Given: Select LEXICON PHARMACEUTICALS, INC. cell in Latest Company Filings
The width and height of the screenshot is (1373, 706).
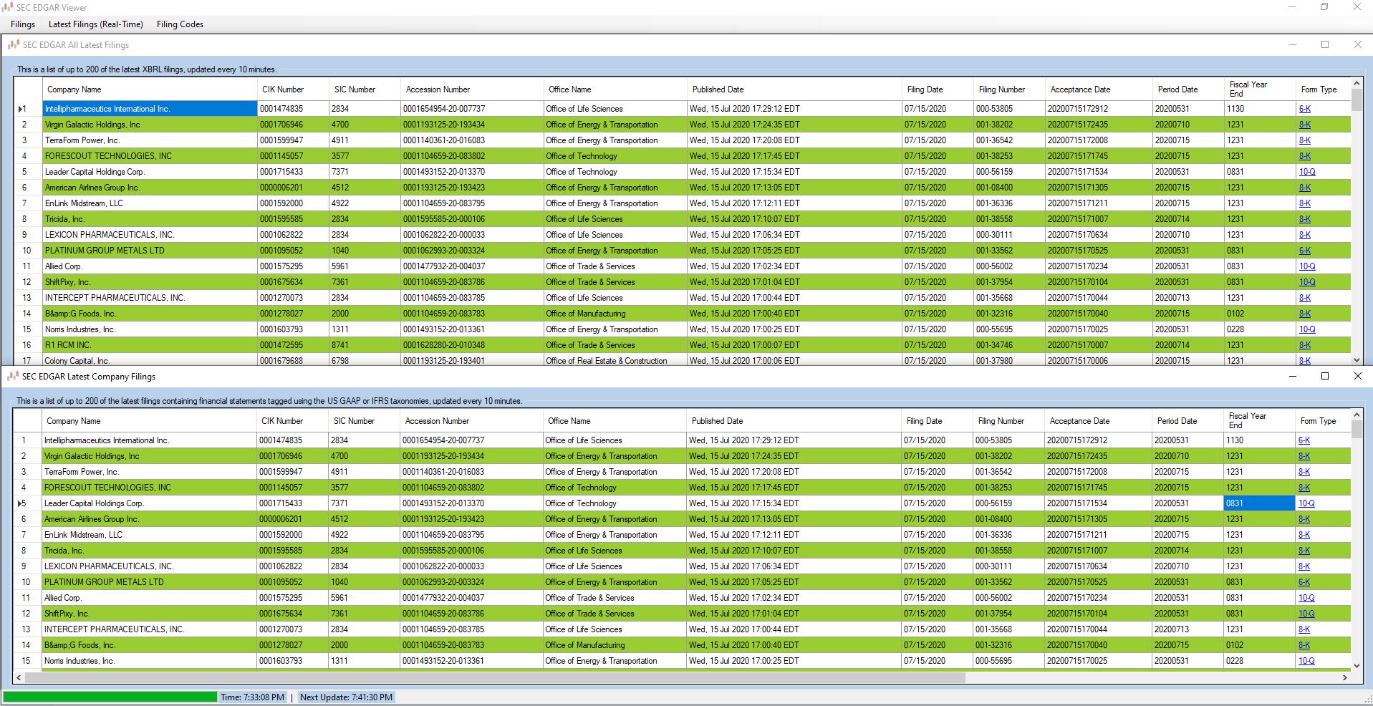Looking at the screenshot, I should coord(149,566).
